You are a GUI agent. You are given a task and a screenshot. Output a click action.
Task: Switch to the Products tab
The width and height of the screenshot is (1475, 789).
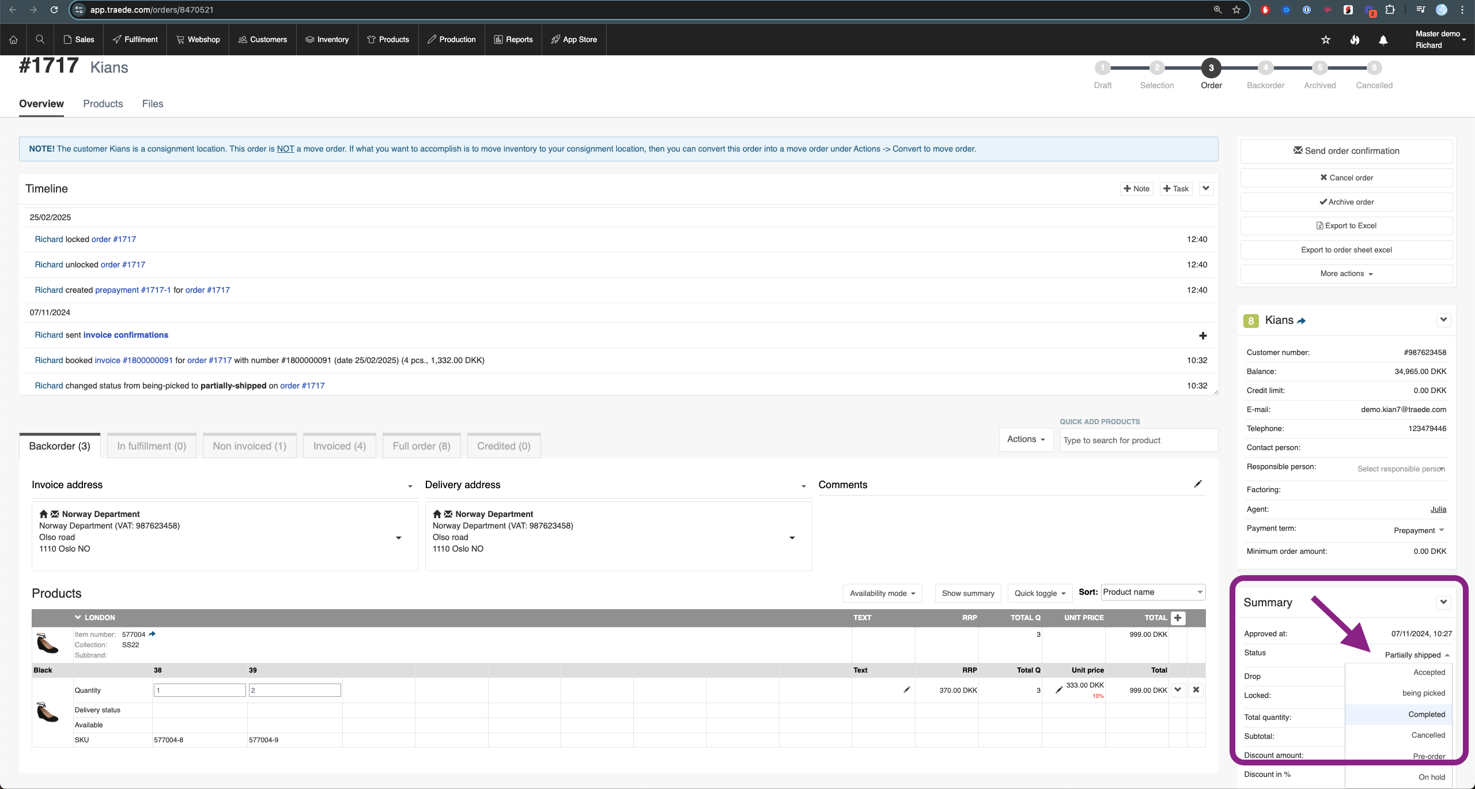pos(103,104)
